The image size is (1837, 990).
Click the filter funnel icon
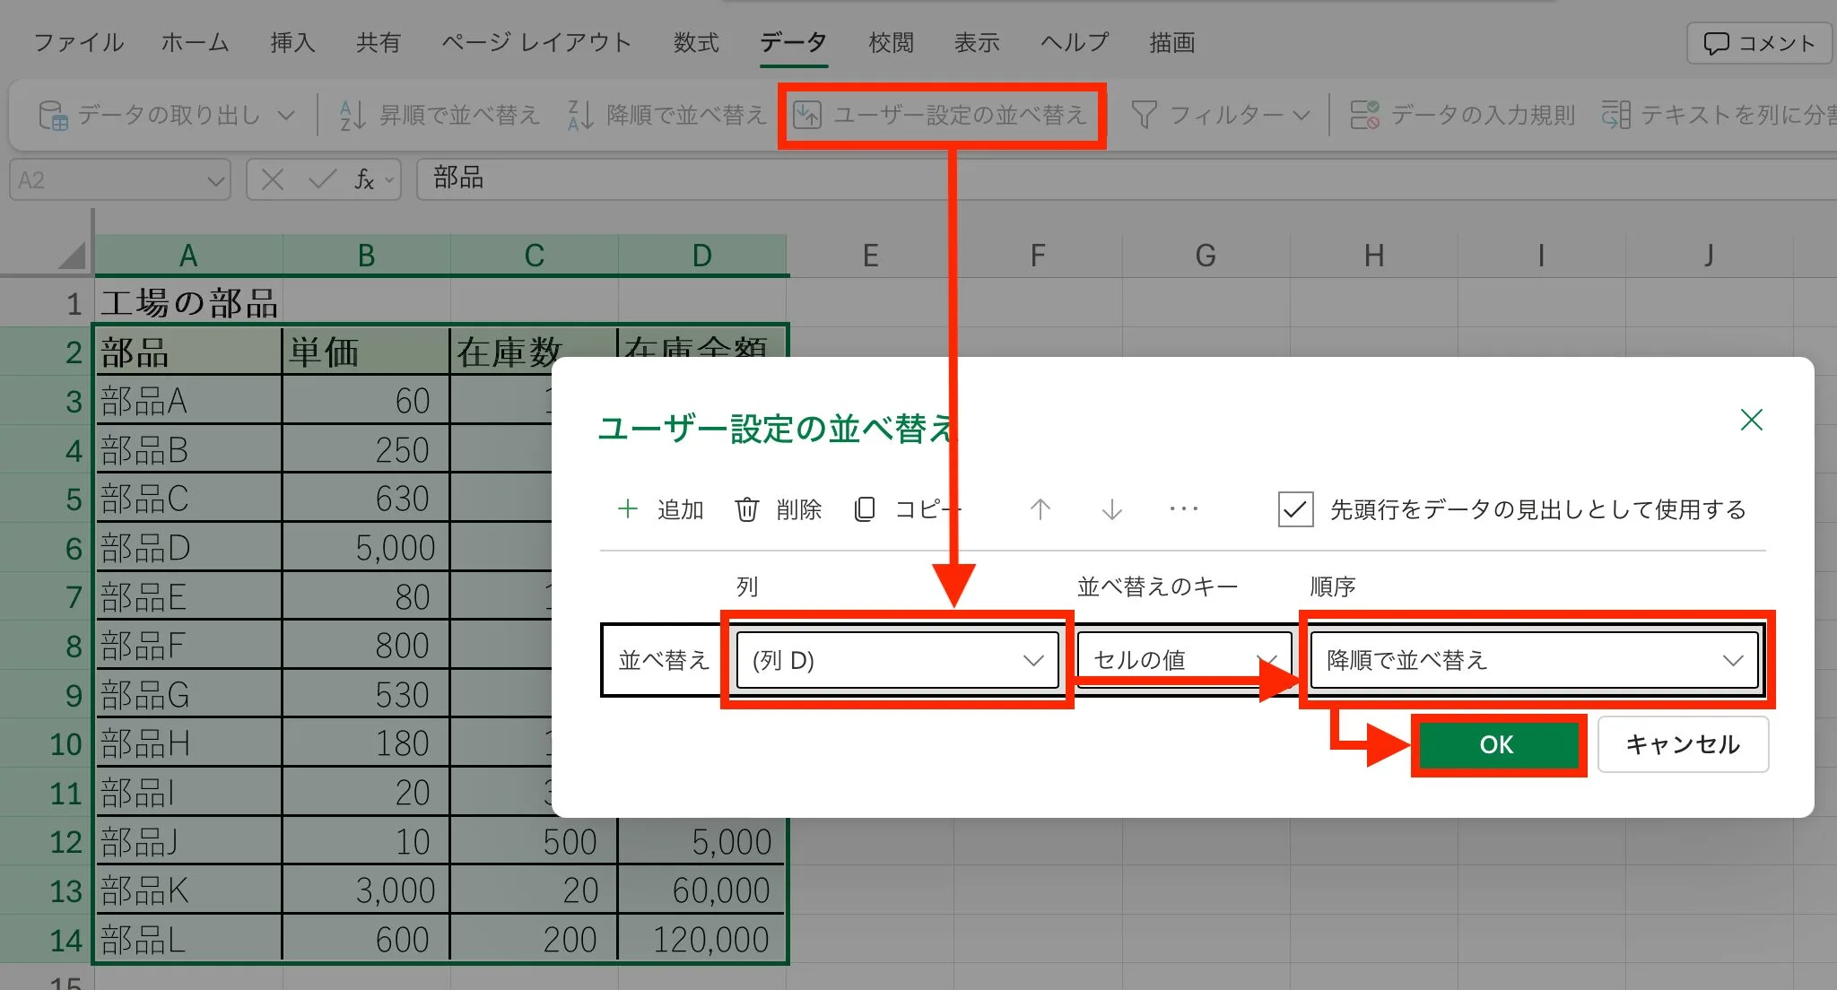click(1144, 115)
